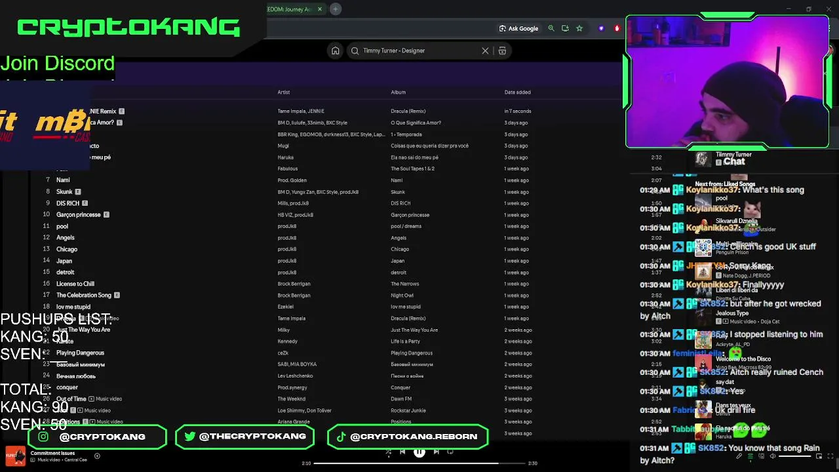Open artist Milky
The image size is (839, 472).
coord(283,330)
